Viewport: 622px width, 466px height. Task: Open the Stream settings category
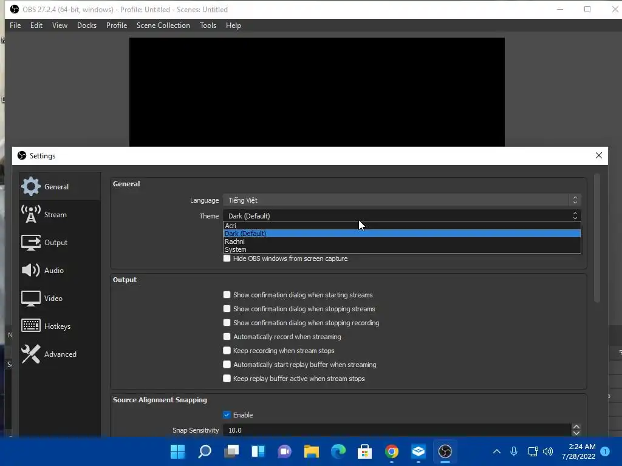60,214
